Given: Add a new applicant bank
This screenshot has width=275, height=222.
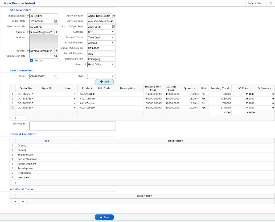Looking at the screenshot, I should [114, 16].
